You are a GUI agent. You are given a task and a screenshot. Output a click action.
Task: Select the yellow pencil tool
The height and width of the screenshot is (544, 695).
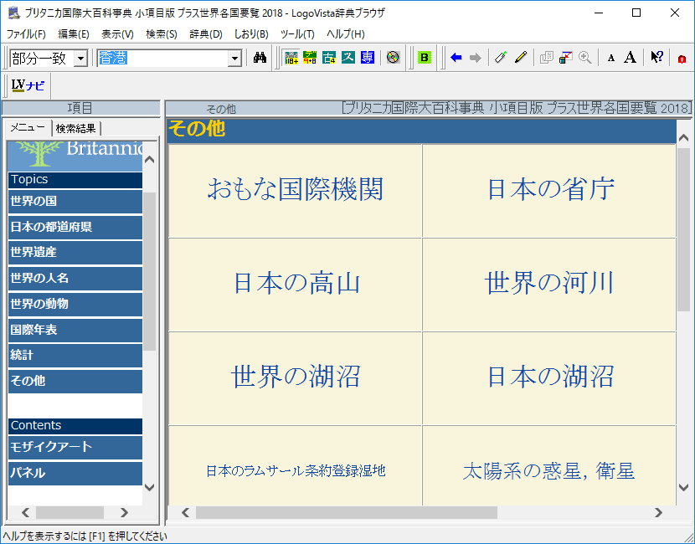(521, 58)
